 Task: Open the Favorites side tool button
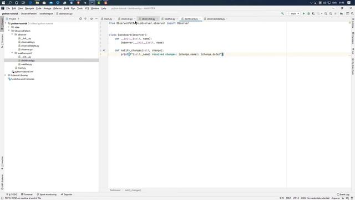[2, 163]
